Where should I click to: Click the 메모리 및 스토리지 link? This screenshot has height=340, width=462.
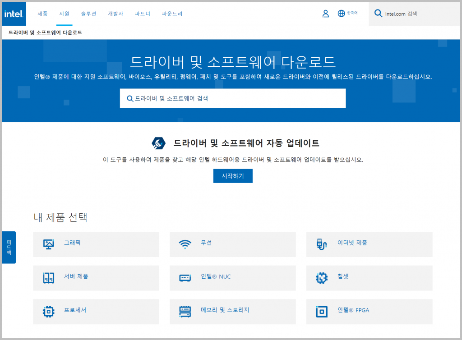225,310
